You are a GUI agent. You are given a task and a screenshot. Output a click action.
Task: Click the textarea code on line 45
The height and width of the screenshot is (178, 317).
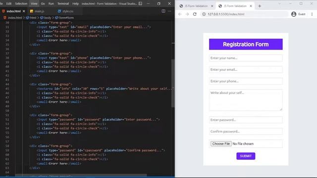point(105,89)
